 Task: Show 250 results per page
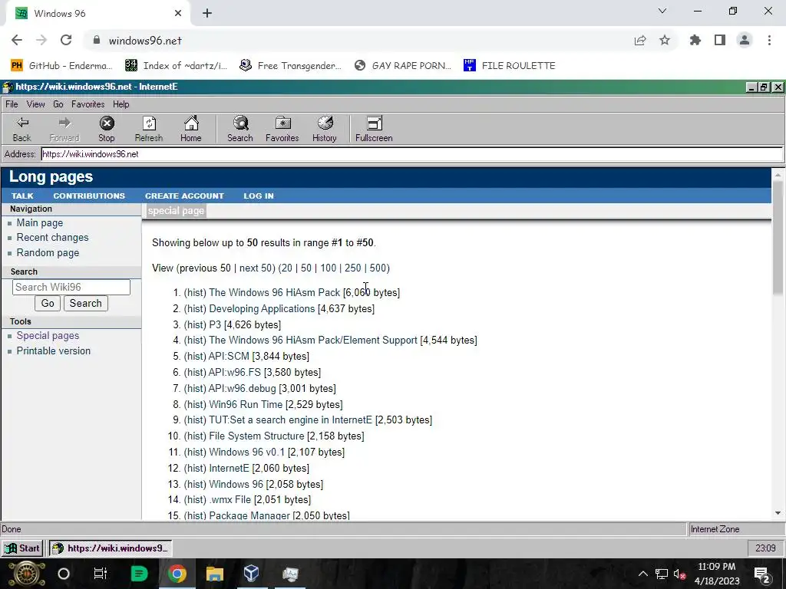coord(353,268)
